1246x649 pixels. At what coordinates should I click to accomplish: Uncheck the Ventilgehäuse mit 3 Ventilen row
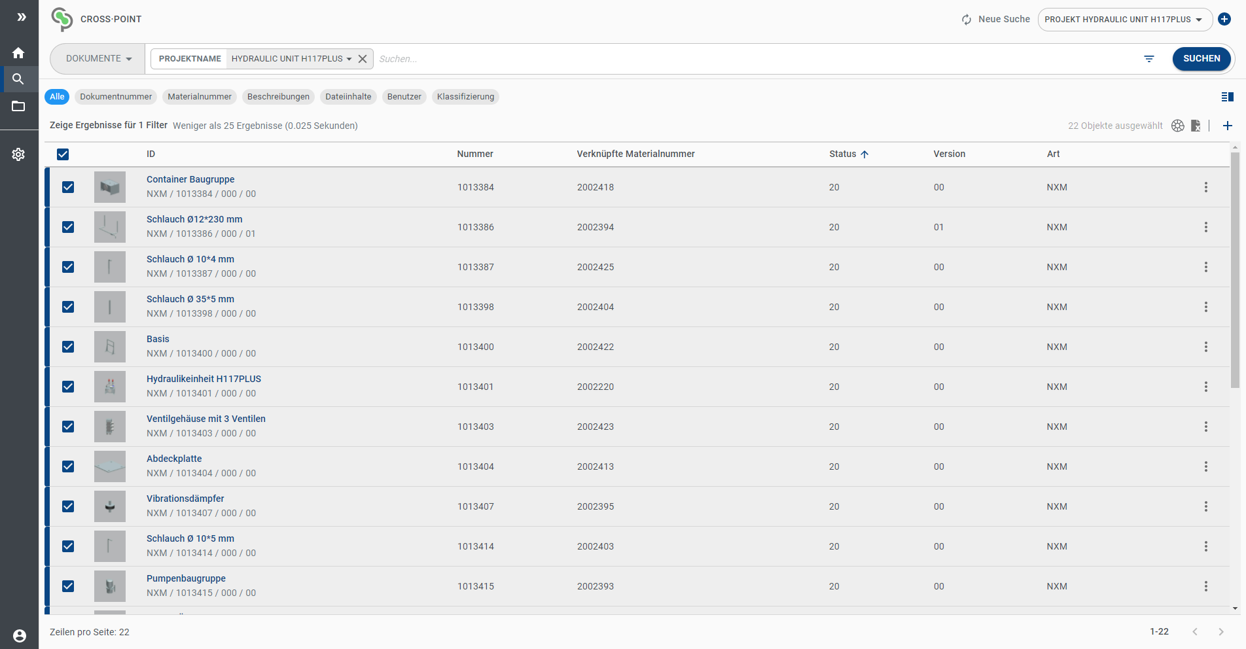tap(68, 427)
